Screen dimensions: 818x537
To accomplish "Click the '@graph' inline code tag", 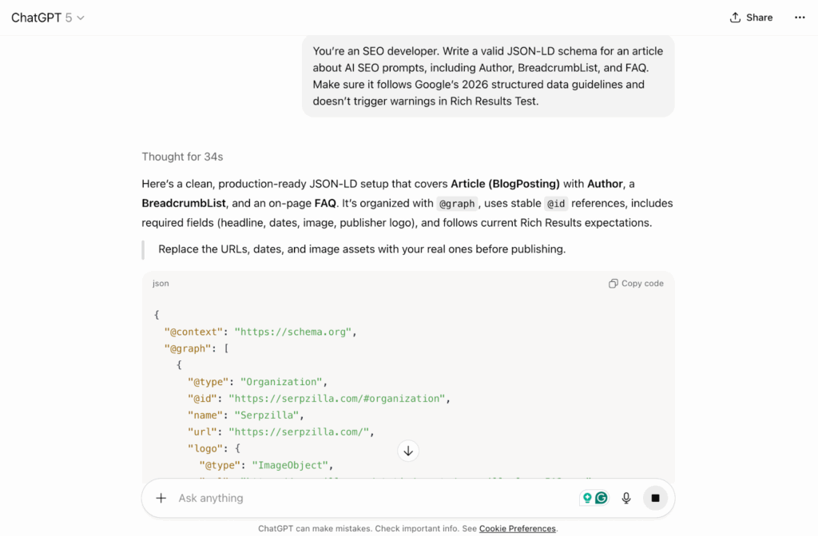I will [x=457, y=204].
